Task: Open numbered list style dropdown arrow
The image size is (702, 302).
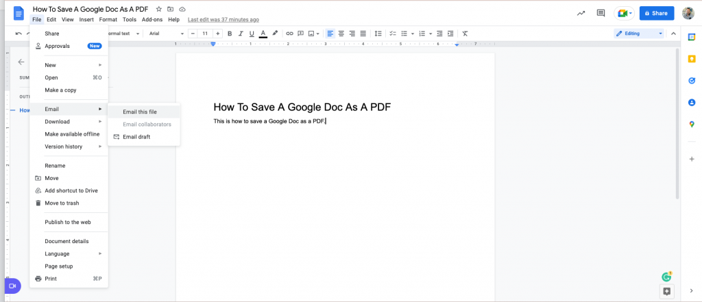Action: (431, 34)
